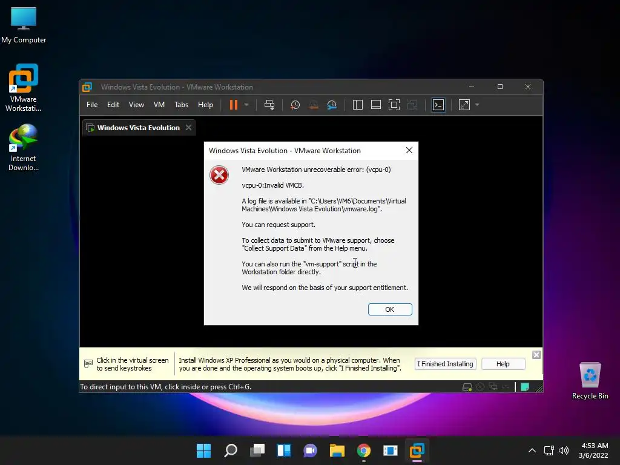Click the taskbar Search icon
Image resolution: width=620 pixels, height=465 pixels.
click(x=231, y=450)
